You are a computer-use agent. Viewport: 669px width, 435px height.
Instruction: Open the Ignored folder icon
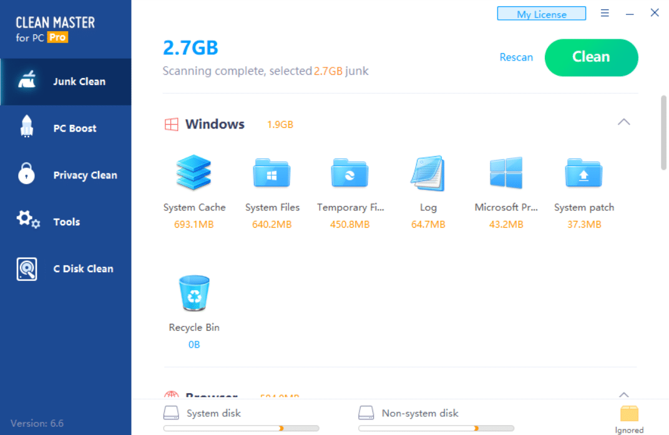tap(629, 413)
